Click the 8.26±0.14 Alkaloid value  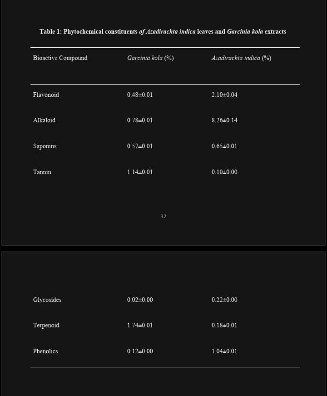[224, 120]
